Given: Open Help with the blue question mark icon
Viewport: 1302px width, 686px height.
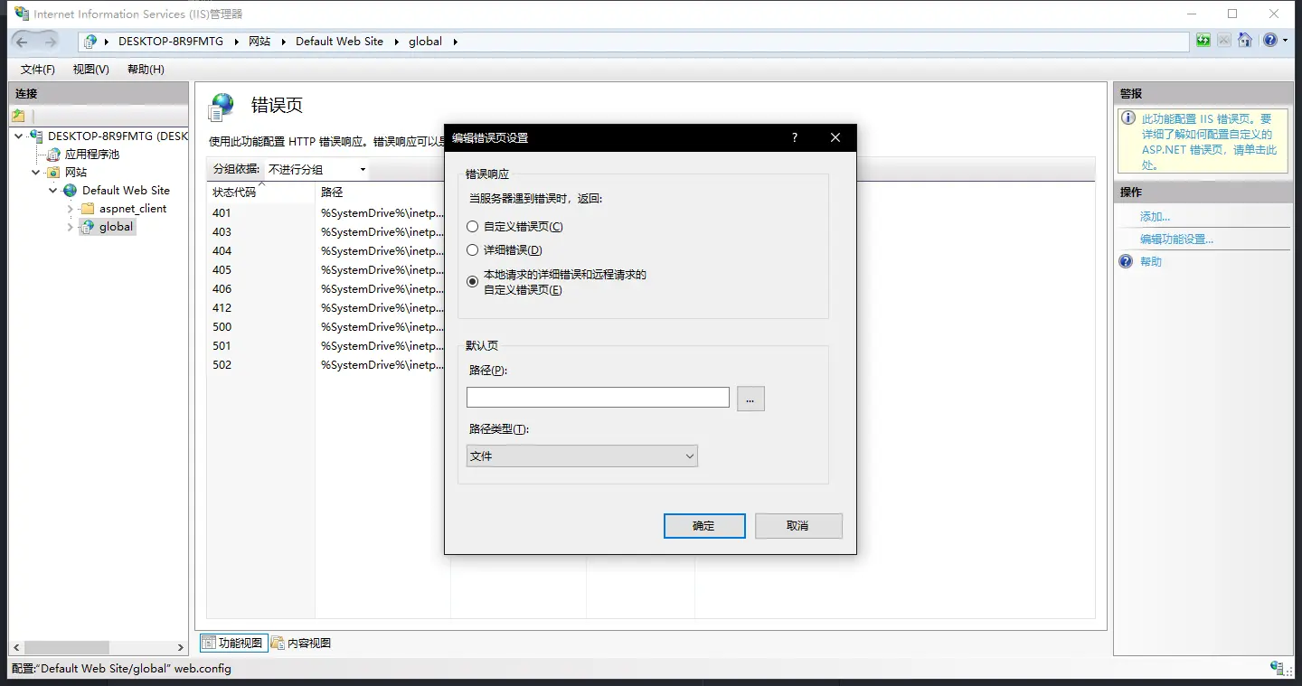Looking at the screenshot, I should (x=1270, y=41).
